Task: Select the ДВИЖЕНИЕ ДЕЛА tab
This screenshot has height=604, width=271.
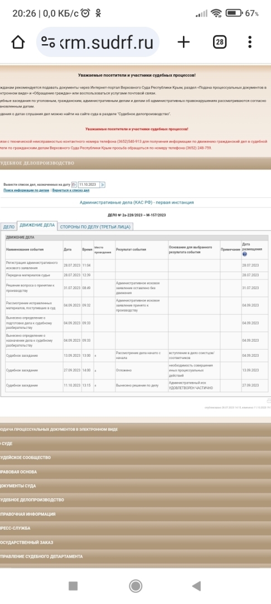Action: [x=37, y=225]
